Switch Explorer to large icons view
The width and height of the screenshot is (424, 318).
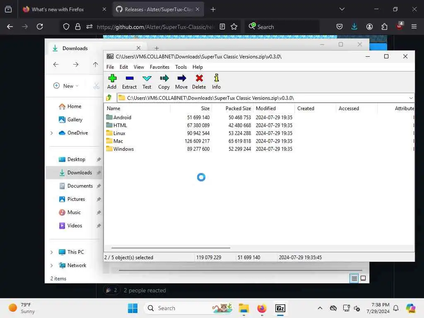(363, 278)
